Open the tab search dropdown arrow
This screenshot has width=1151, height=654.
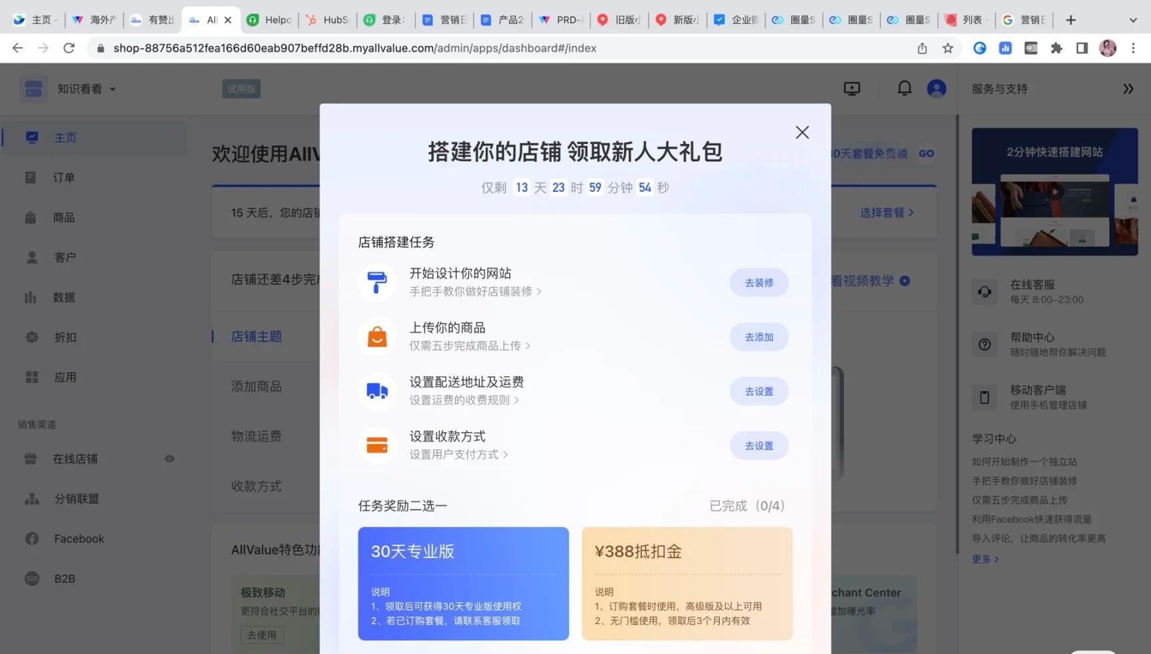coord(1132,20)
